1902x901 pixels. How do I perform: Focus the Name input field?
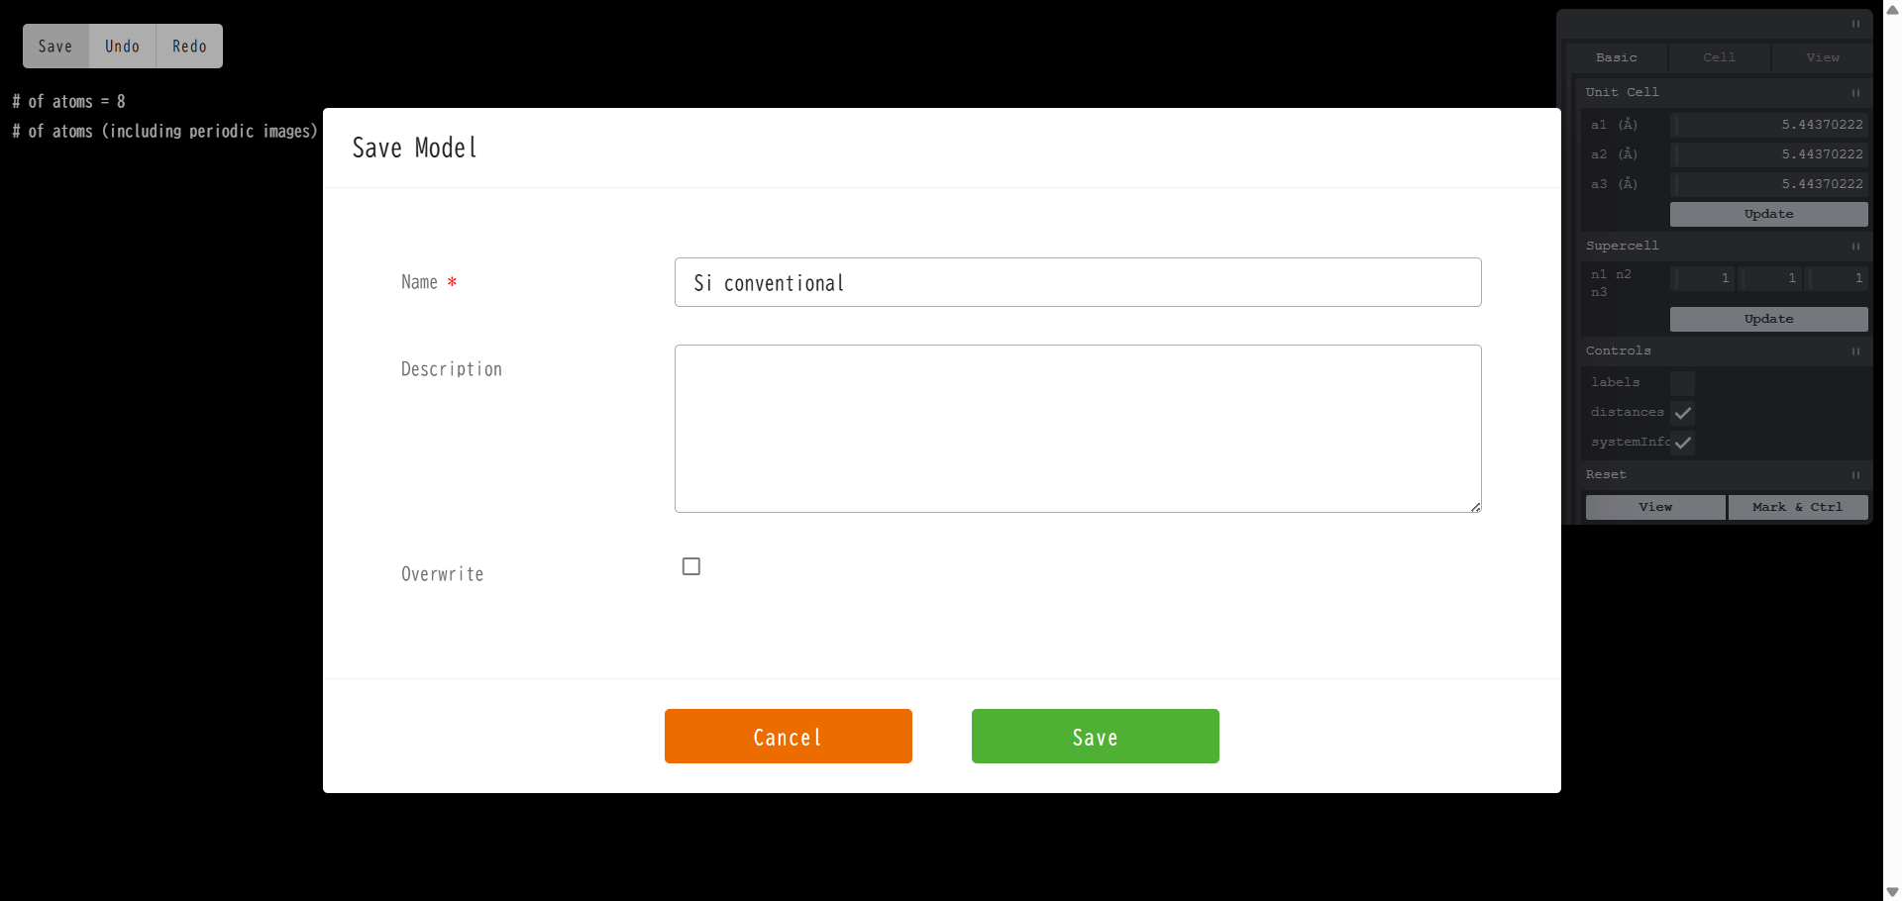[1077, 282]
